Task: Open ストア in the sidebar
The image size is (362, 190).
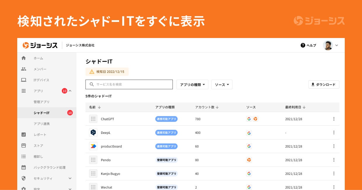Action: point(38,146)
